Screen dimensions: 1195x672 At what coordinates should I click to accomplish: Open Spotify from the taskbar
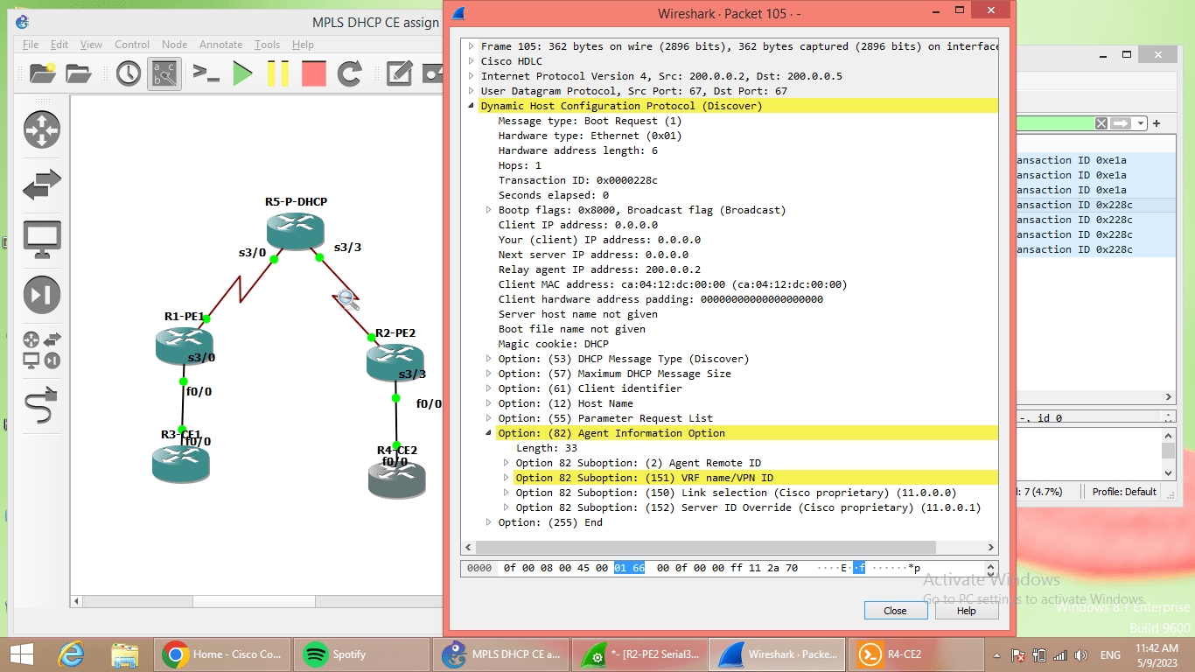(361, 654)
